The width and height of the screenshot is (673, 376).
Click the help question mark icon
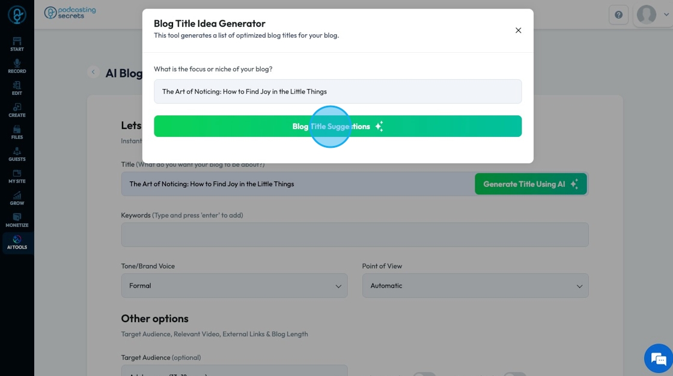point(618,15)
